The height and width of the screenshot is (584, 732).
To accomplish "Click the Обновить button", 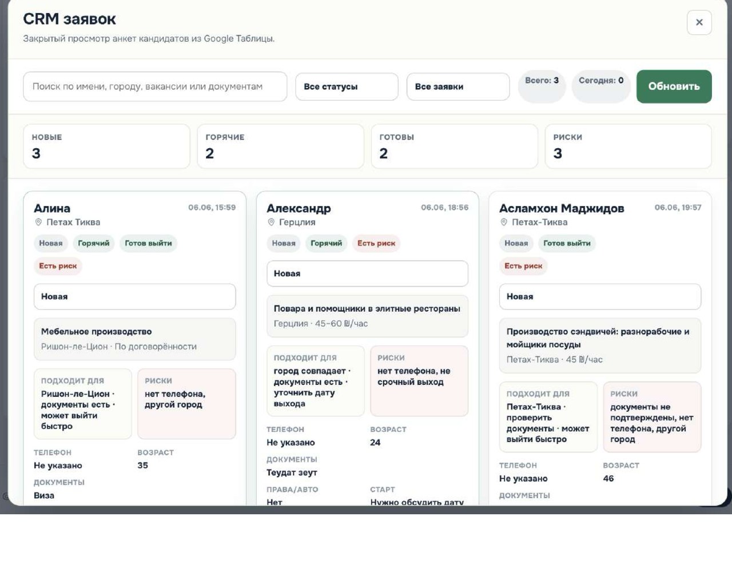I will click(674, 86).
